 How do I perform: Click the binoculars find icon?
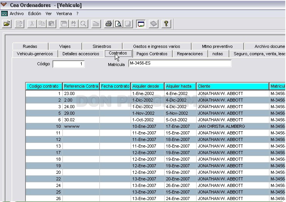pos(74,24)
